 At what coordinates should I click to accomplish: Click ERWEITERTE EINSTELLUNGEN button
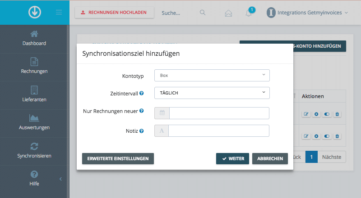[x=118, y=158]
